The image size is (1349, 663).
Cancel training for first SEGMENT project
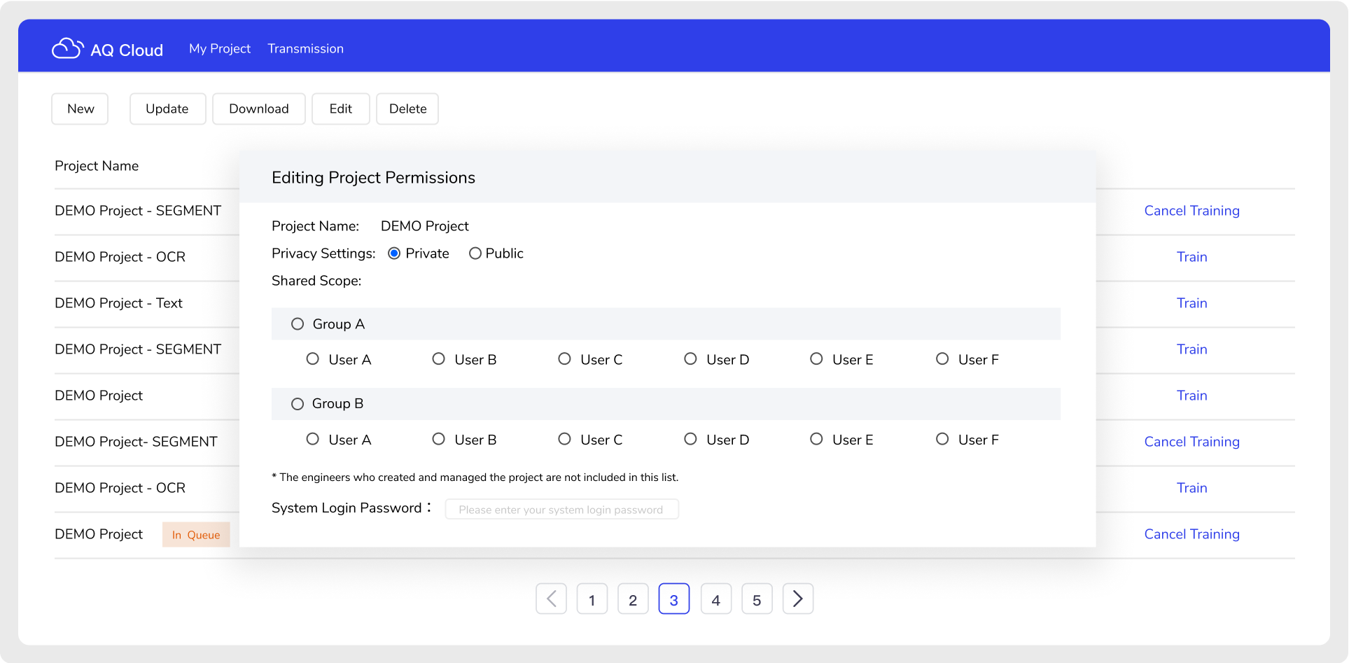click(x=1191, y=211)
